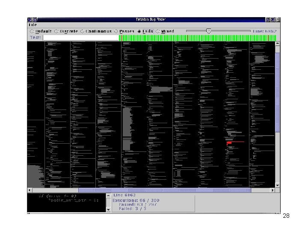Click the 'if (error != 0)' code line

click(x=58, y=196)
